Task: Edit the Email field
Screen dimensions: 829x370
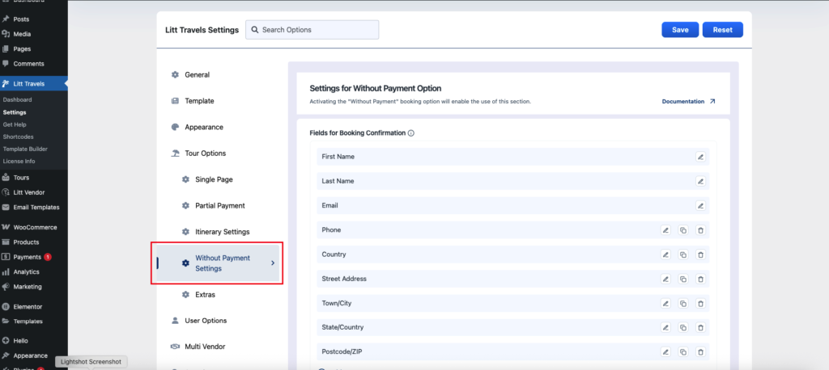Action: [700, 206]
